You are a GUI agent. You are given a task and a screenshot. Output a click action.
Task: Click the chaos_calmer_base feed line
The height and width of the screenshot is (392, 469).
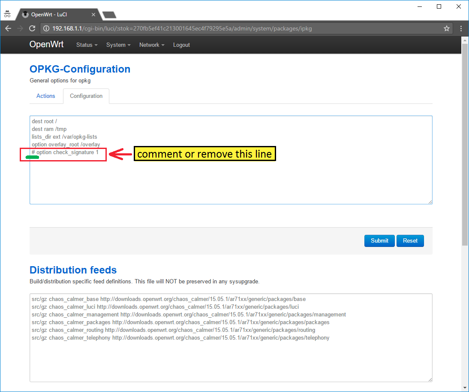[x=169, y=299]
